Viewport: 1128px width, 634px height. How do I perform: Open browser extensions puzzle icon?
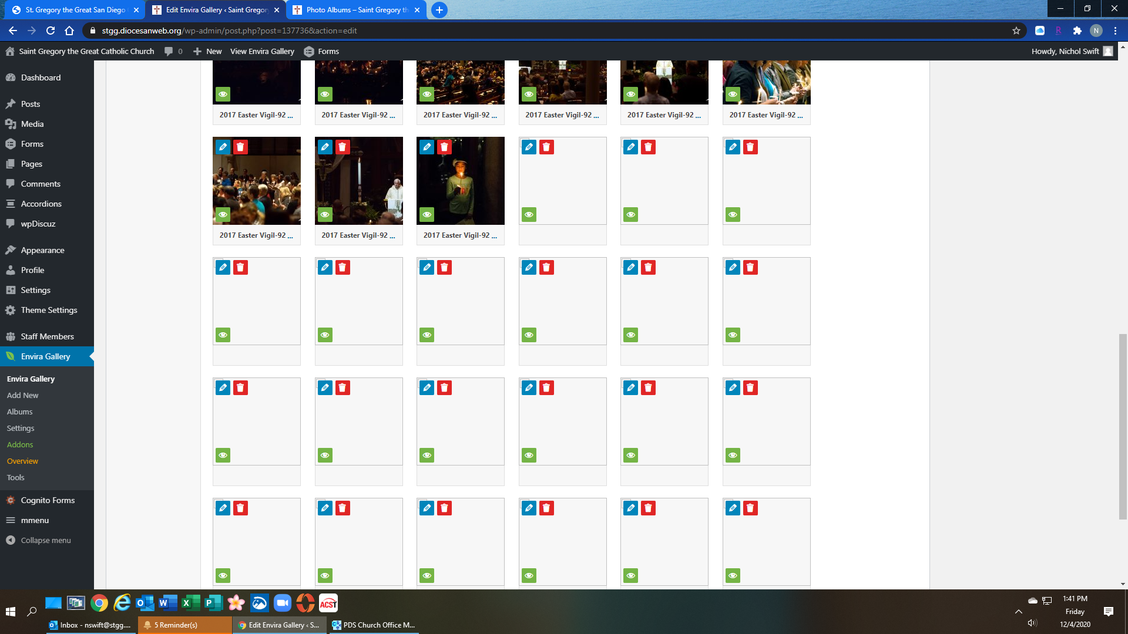tap(1077, 31)
